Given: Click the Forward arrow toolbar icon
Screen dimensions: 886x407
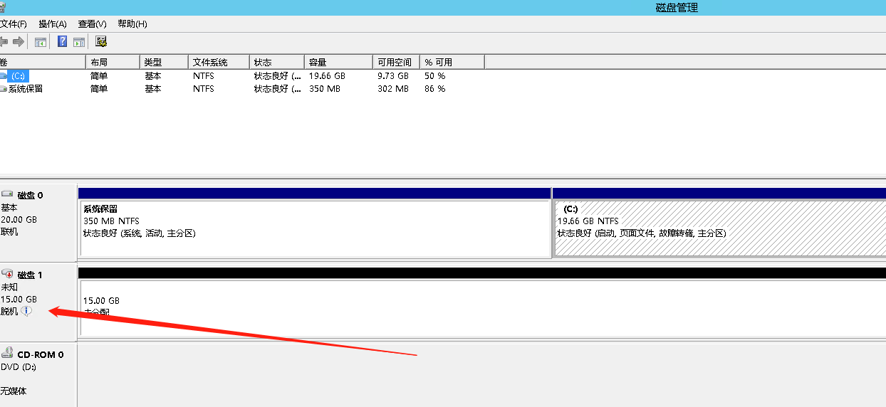Looking at the screenshot, I should pyautogui.click(x=19, y=42).
